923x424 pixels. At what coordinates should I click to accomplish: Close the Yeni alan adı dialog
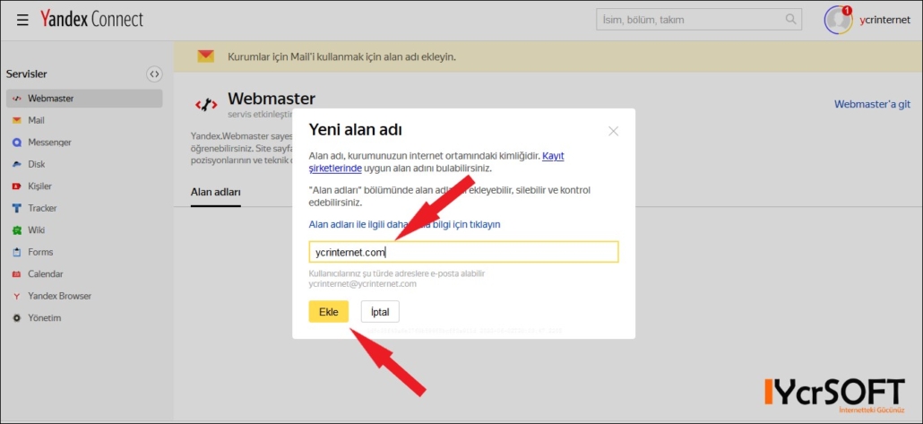(x=613, y=131)
